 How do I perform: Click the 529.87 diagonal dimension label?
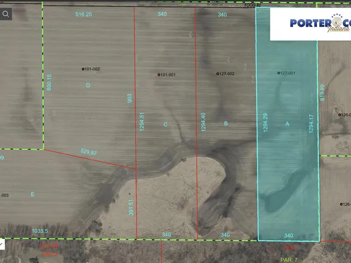coord(89,152)
